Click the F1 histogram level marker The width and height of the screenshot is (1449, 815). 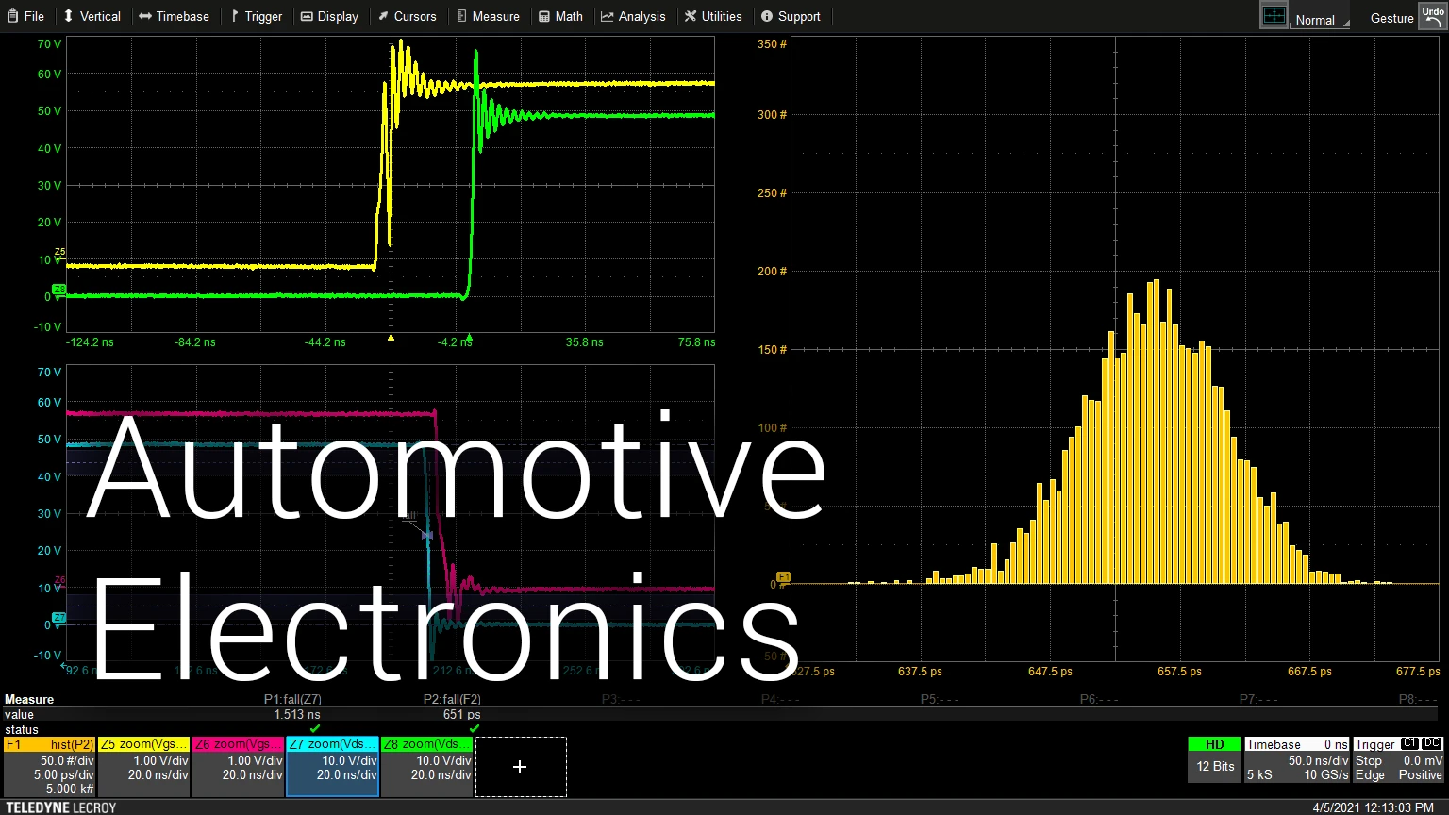click(782, 577)
